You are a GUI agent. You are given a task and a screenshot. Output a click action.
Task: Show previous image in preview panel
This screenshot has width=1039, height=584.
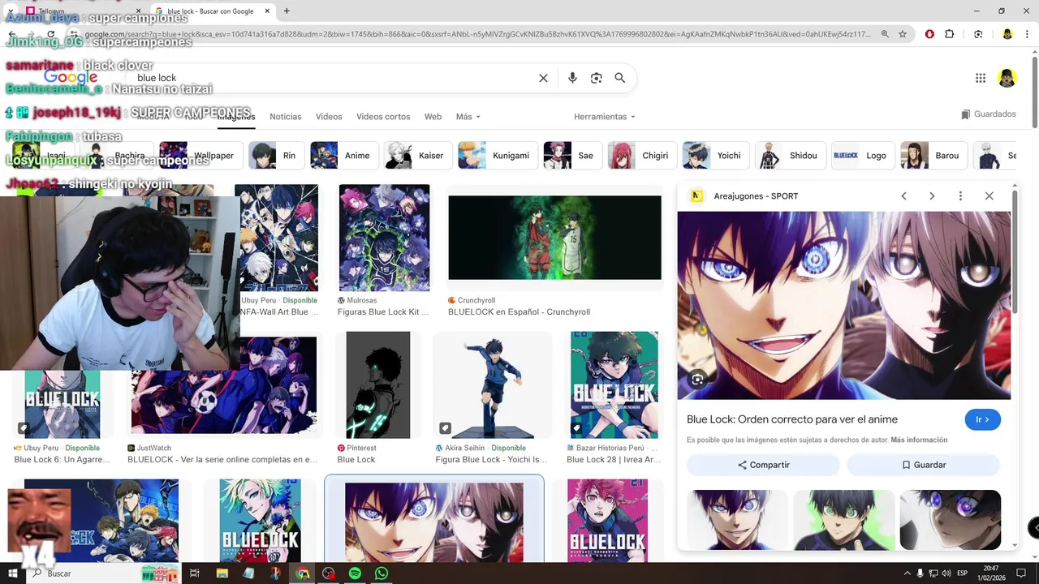903,196
